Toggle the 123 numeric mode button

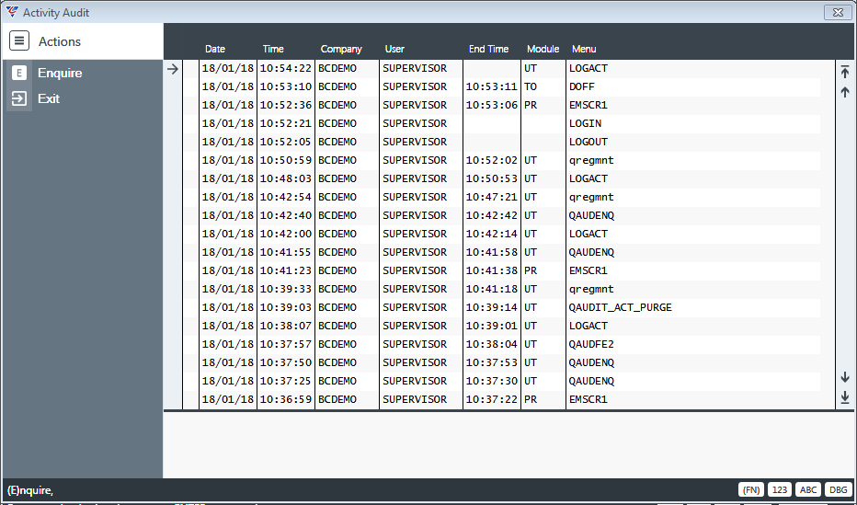tap(780, 490)
